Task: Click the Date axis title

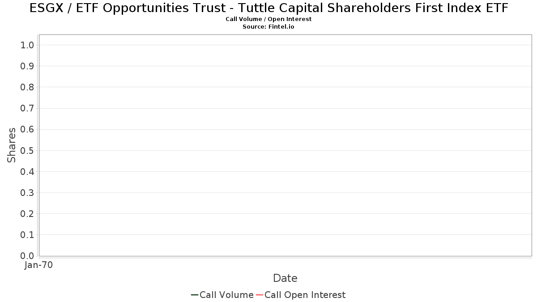Action: pyautogui.click(x=285, y=278)
